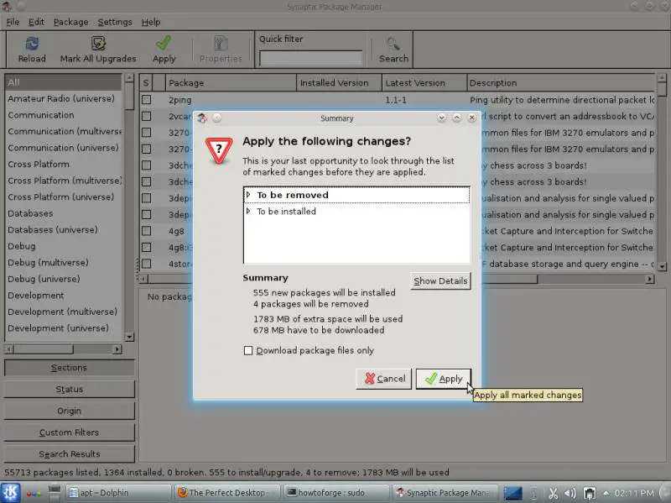The width and height of the screenshot is (671, 503).
Task: Click the sections list vertical scrollbar
Action: pyautogui.click(x=129, y=207)
